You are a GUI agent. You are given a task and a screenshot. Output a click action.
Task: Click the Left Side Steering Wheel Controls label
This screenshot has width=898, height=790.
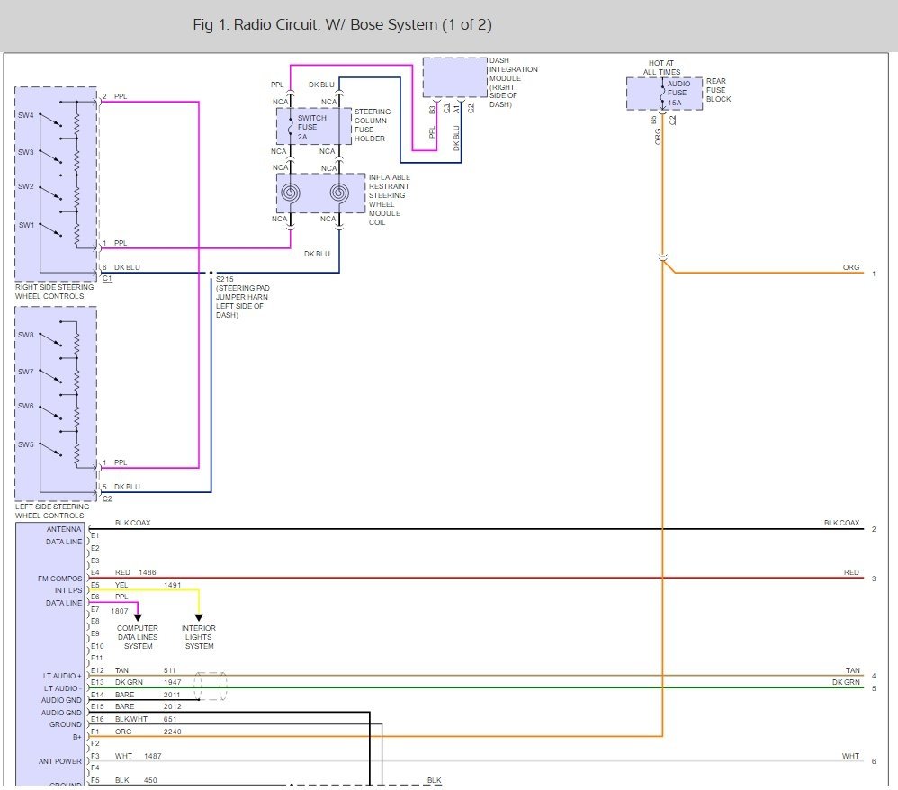[x=56, y=511]
